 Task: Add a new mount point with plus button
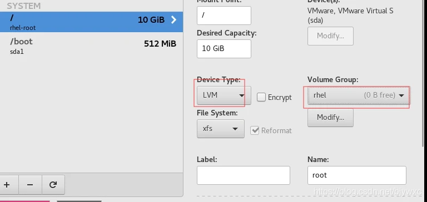(x=7, y=185)
